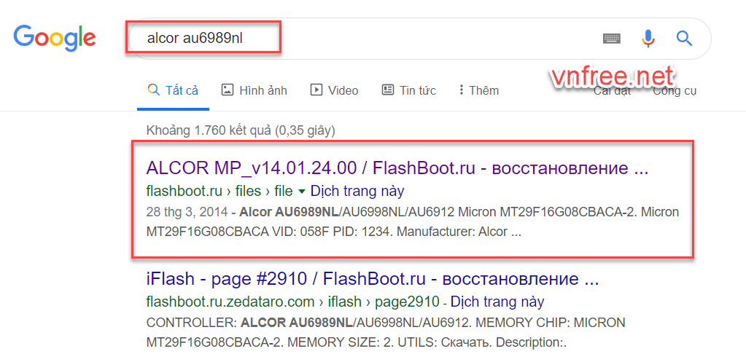The image size is (746, 354).
Task: Click 'Dịch trang này' on the iFlash result
Action: [x=497, y=302]
